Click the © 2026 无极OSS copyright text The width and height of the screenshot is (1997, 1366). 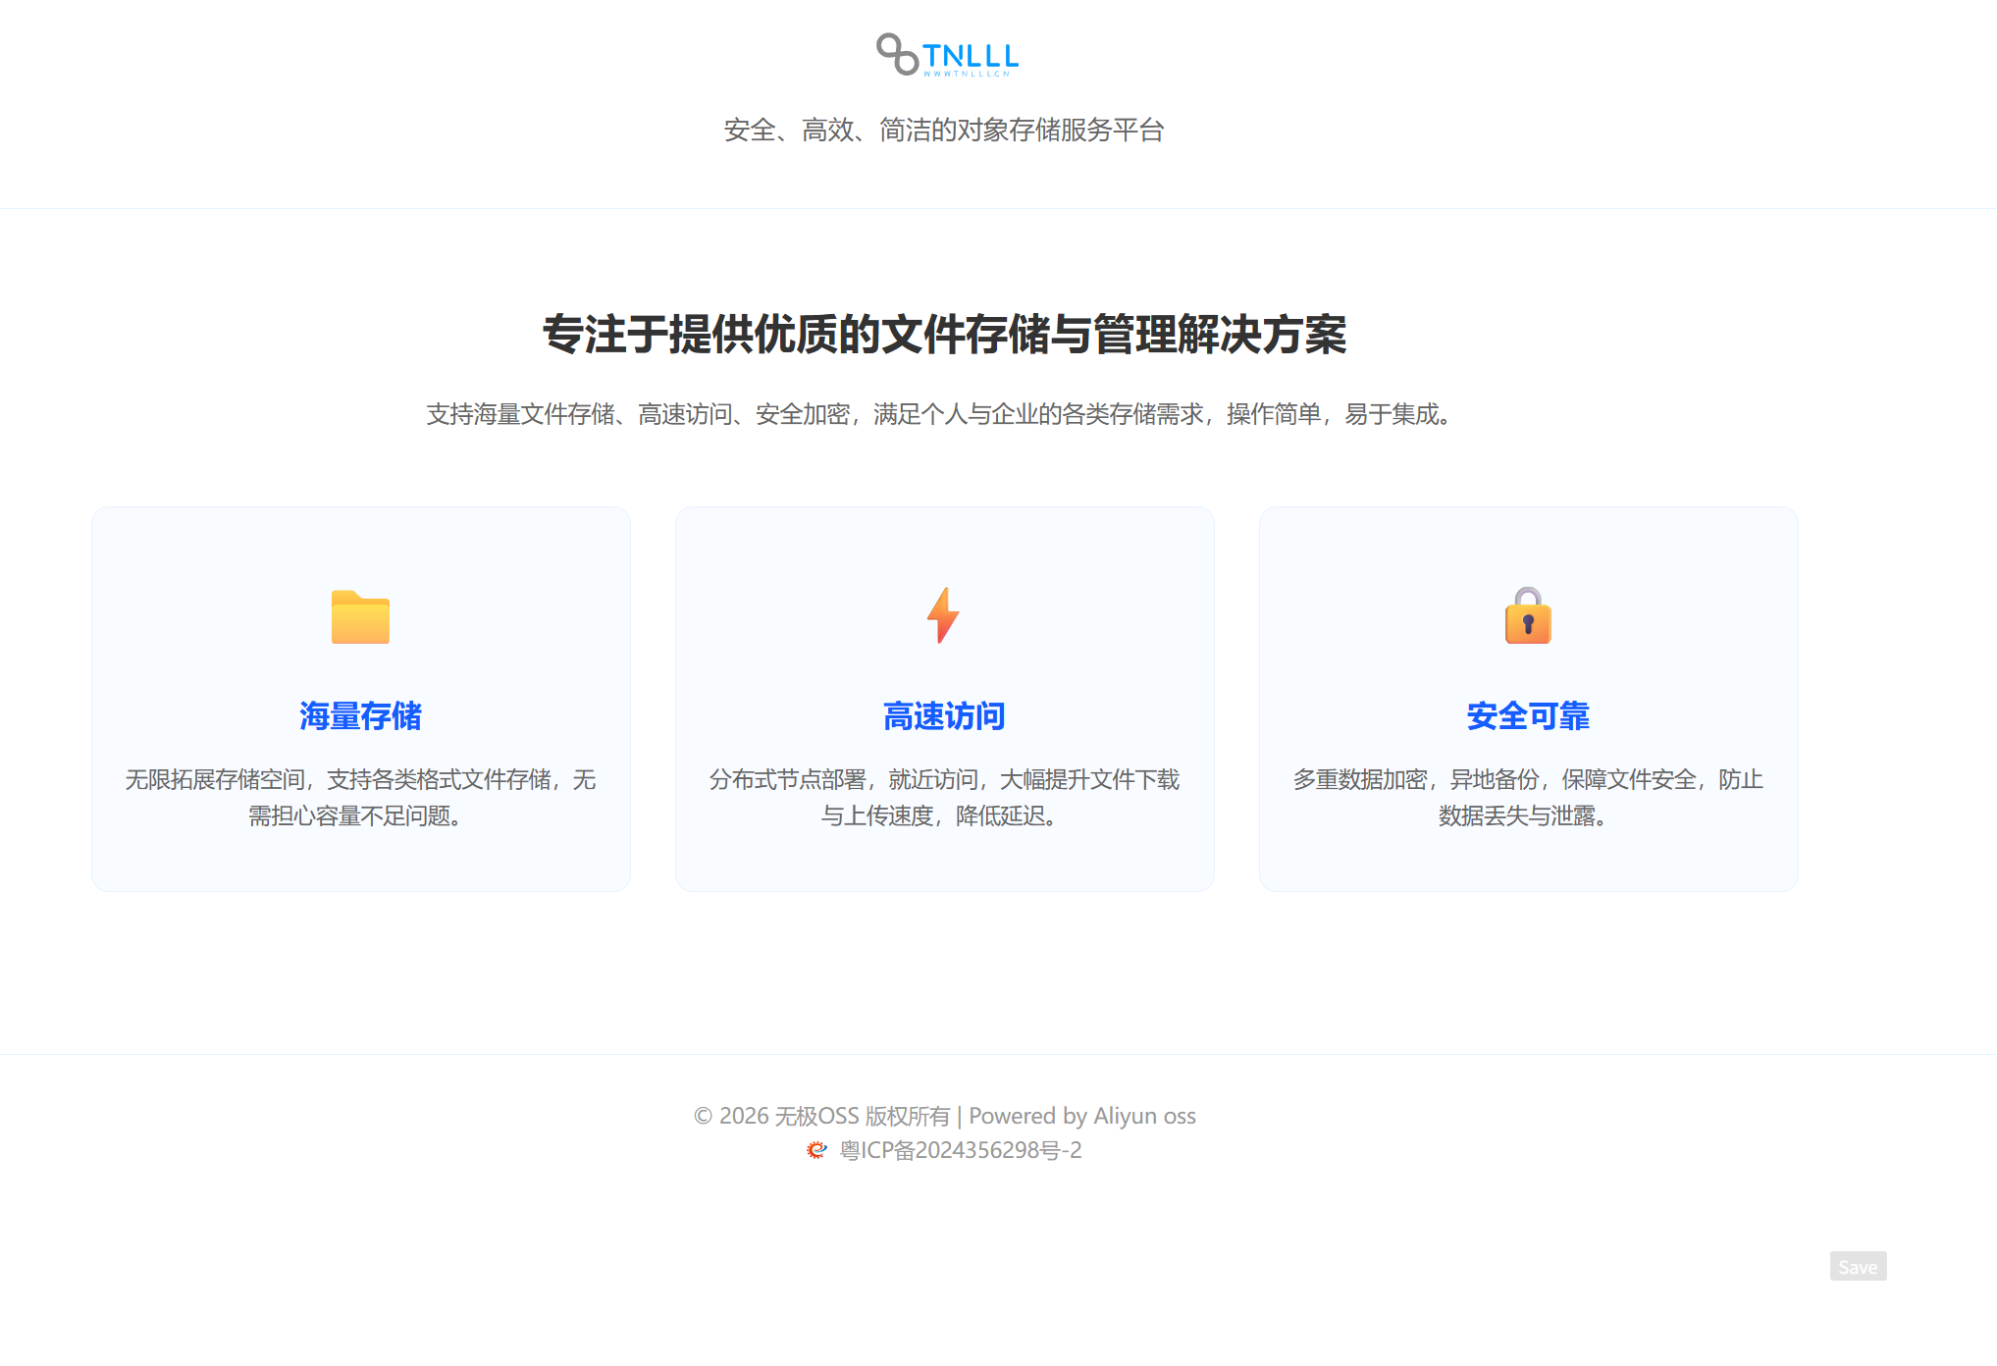click(824, 1116)
